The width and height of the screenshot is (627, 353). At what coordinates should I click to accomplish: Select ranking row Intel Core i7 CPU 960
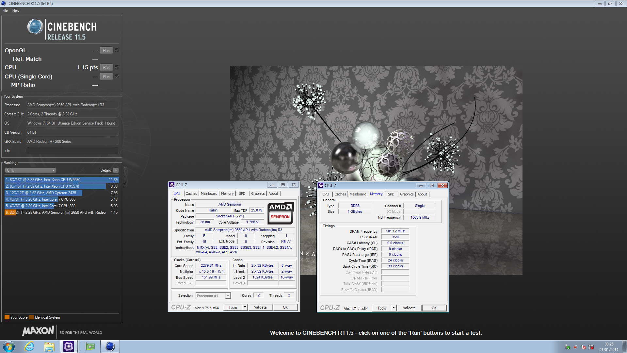(62, 199)
